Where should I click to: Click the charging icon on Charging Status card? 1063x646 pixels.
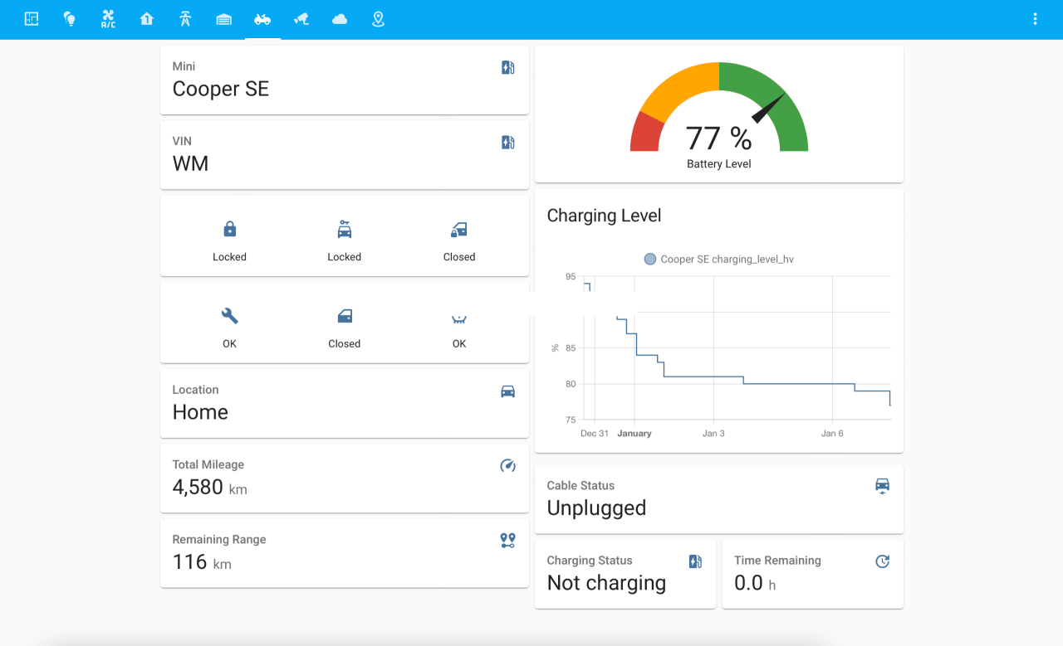pos(696,562)
